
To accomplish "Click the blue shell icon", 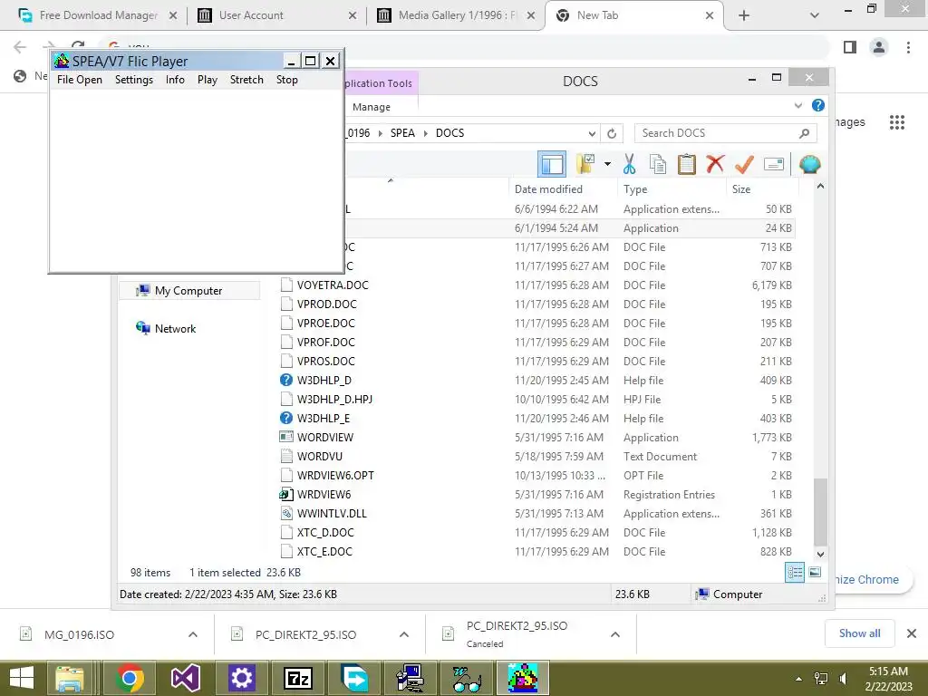I will click(809, 164).
